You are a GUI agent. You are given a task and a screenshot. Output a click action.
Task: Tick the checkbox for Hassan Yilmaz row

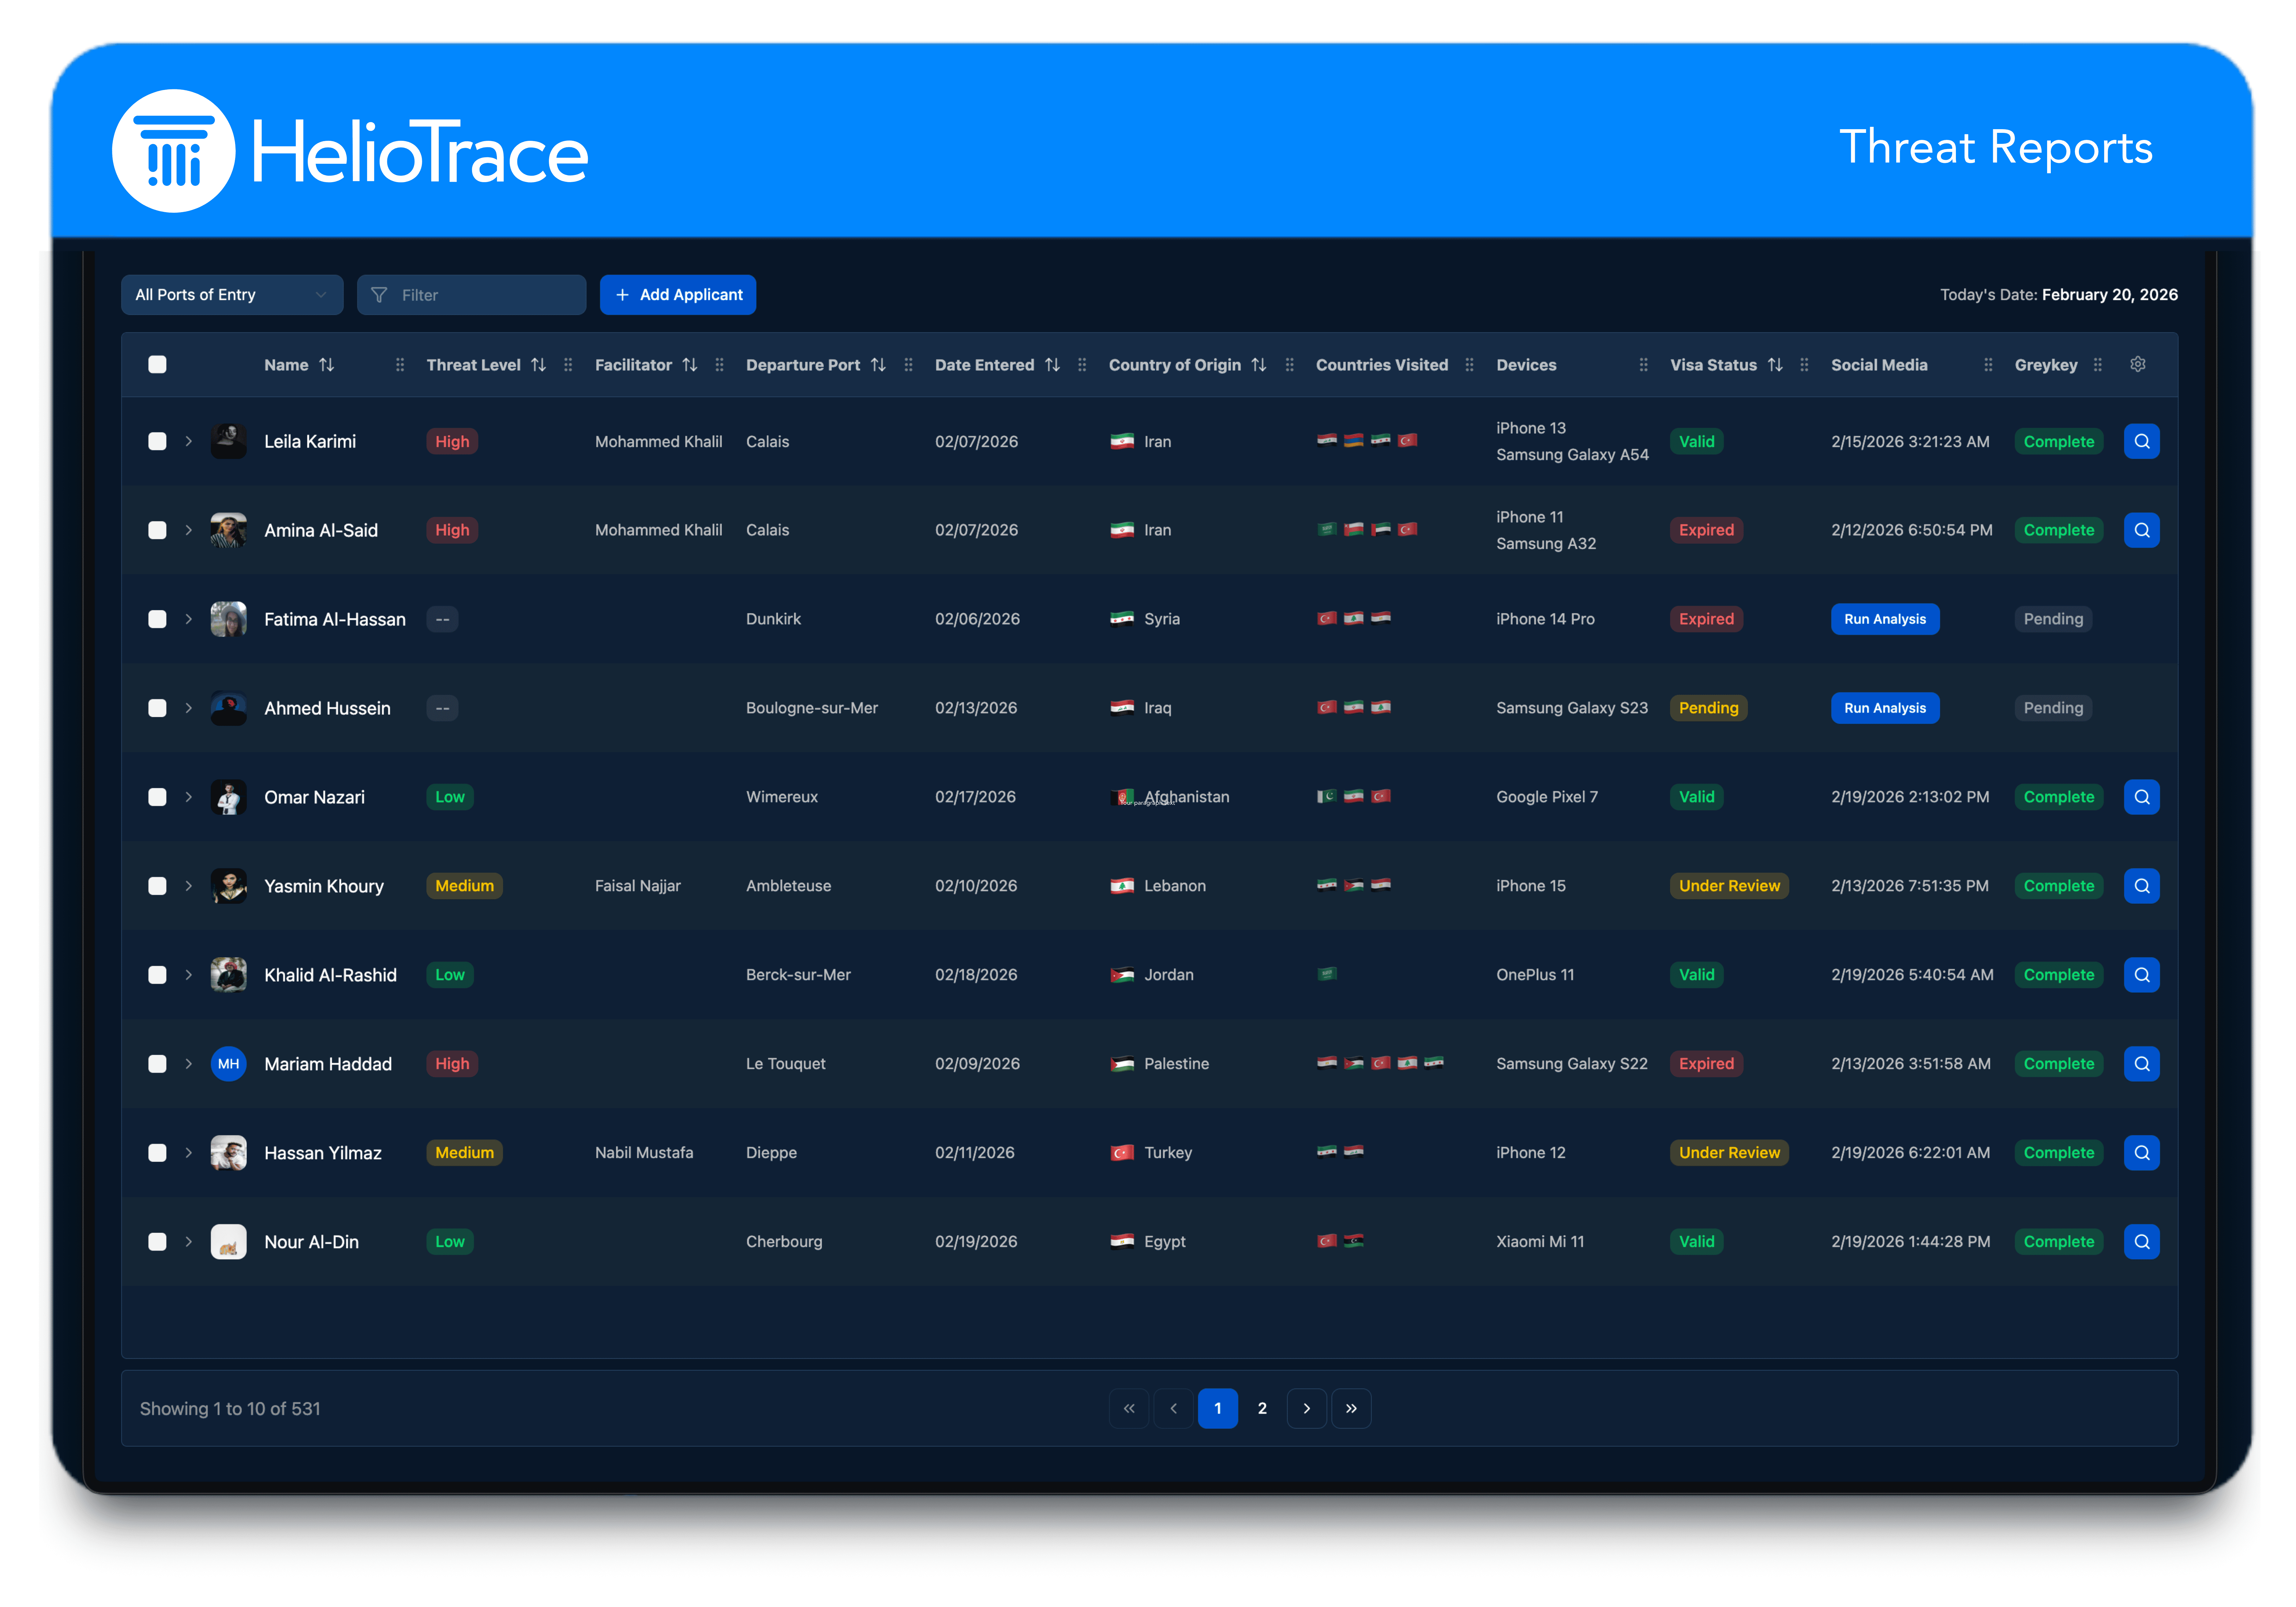tap(157, 1152)
